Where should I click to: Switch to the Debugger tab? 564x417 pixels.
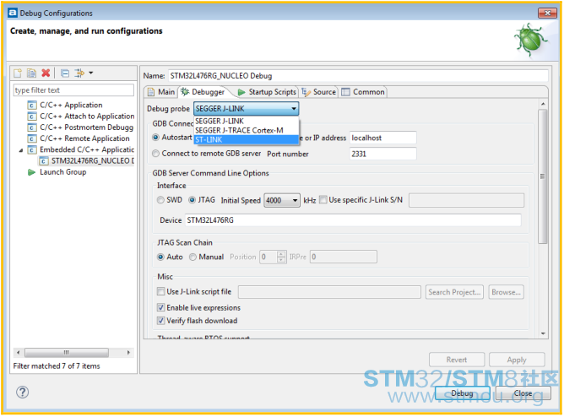point(203,92)
